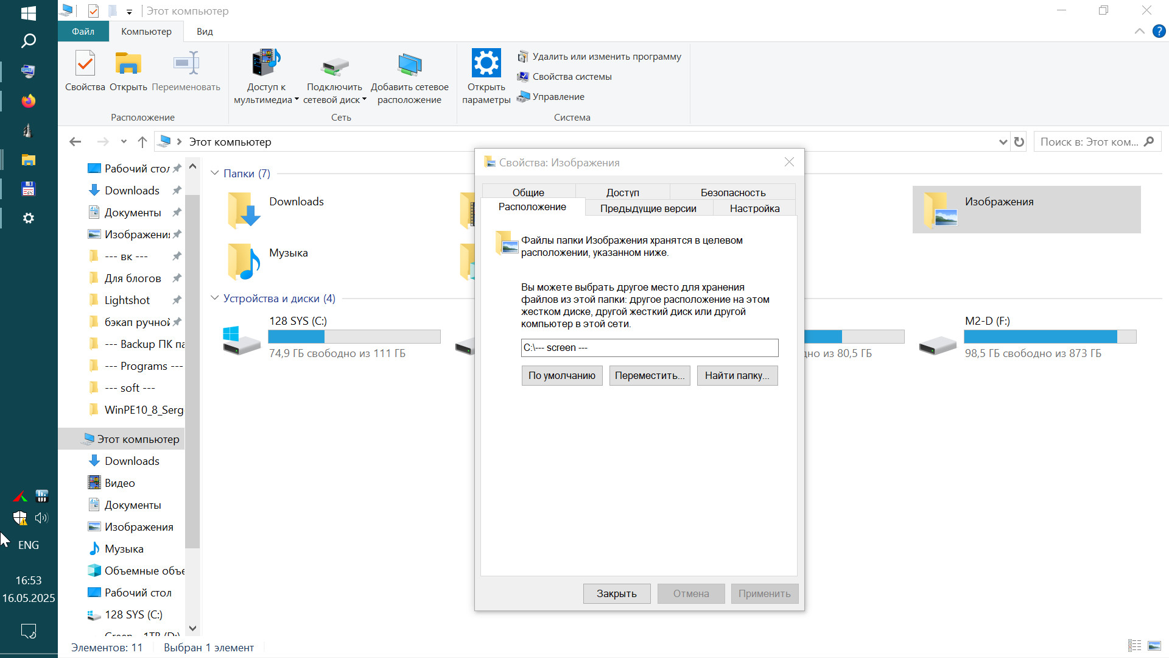Open Firefox from the taskbar
1169x658 pixels.
[x=29, y=101]
